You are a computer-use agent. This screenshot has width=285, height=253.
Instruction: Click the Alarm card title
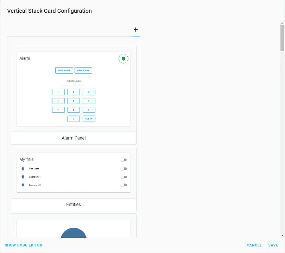[25, 58]
